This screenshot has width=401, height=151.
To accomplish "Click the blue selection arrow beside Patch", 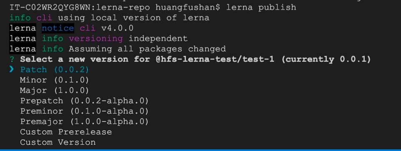I will (x=12, y=69).
